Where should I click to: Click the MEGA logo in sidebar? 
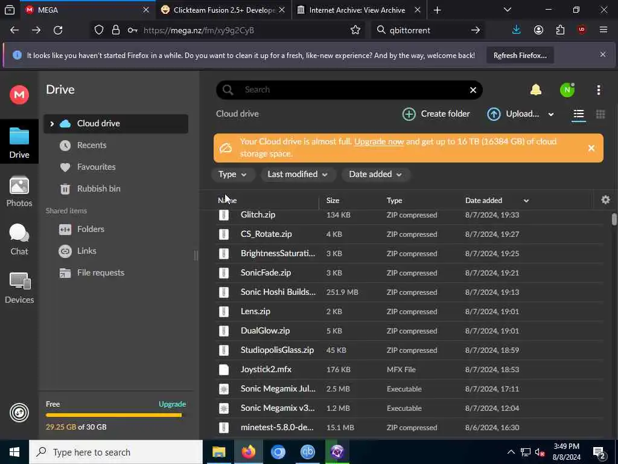(x=19, y=94)
